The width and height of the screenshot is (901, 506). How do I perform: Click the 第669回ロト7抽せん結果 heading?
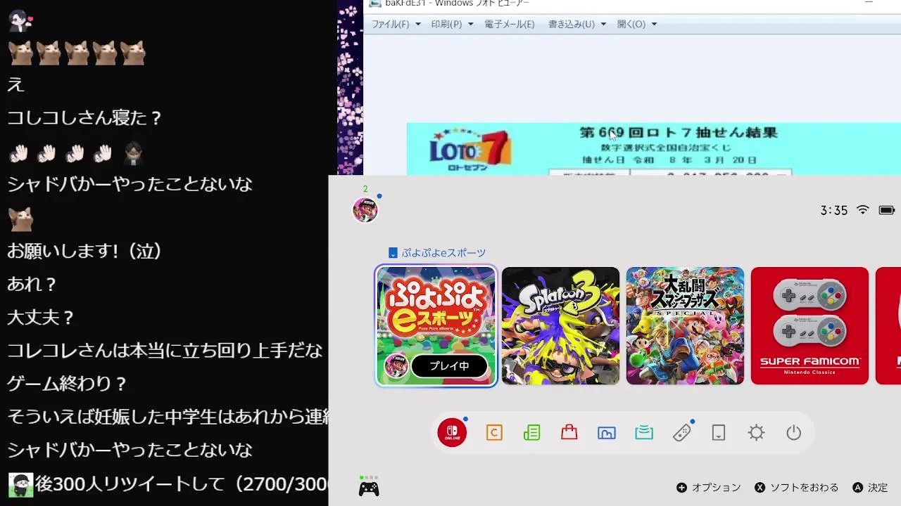point(678,132)
